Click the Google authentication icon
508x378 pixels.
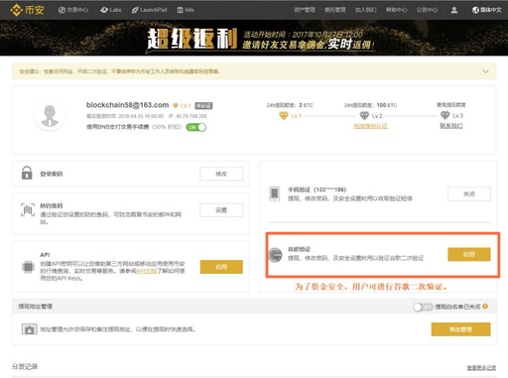click(275, 255)
